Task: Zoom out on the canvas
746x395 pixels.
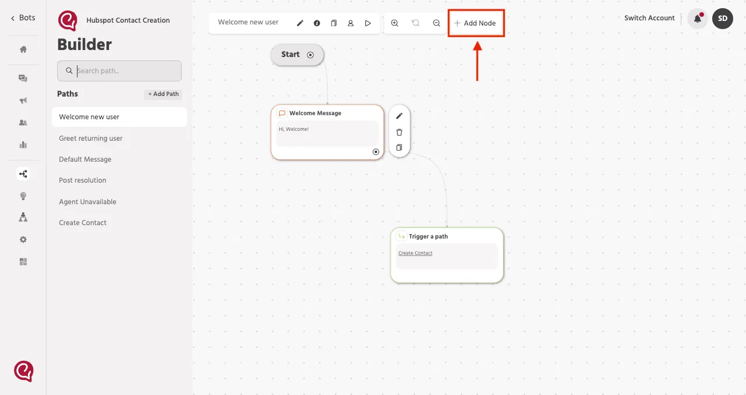Action: pyautogui.click(x=437, y=23)
